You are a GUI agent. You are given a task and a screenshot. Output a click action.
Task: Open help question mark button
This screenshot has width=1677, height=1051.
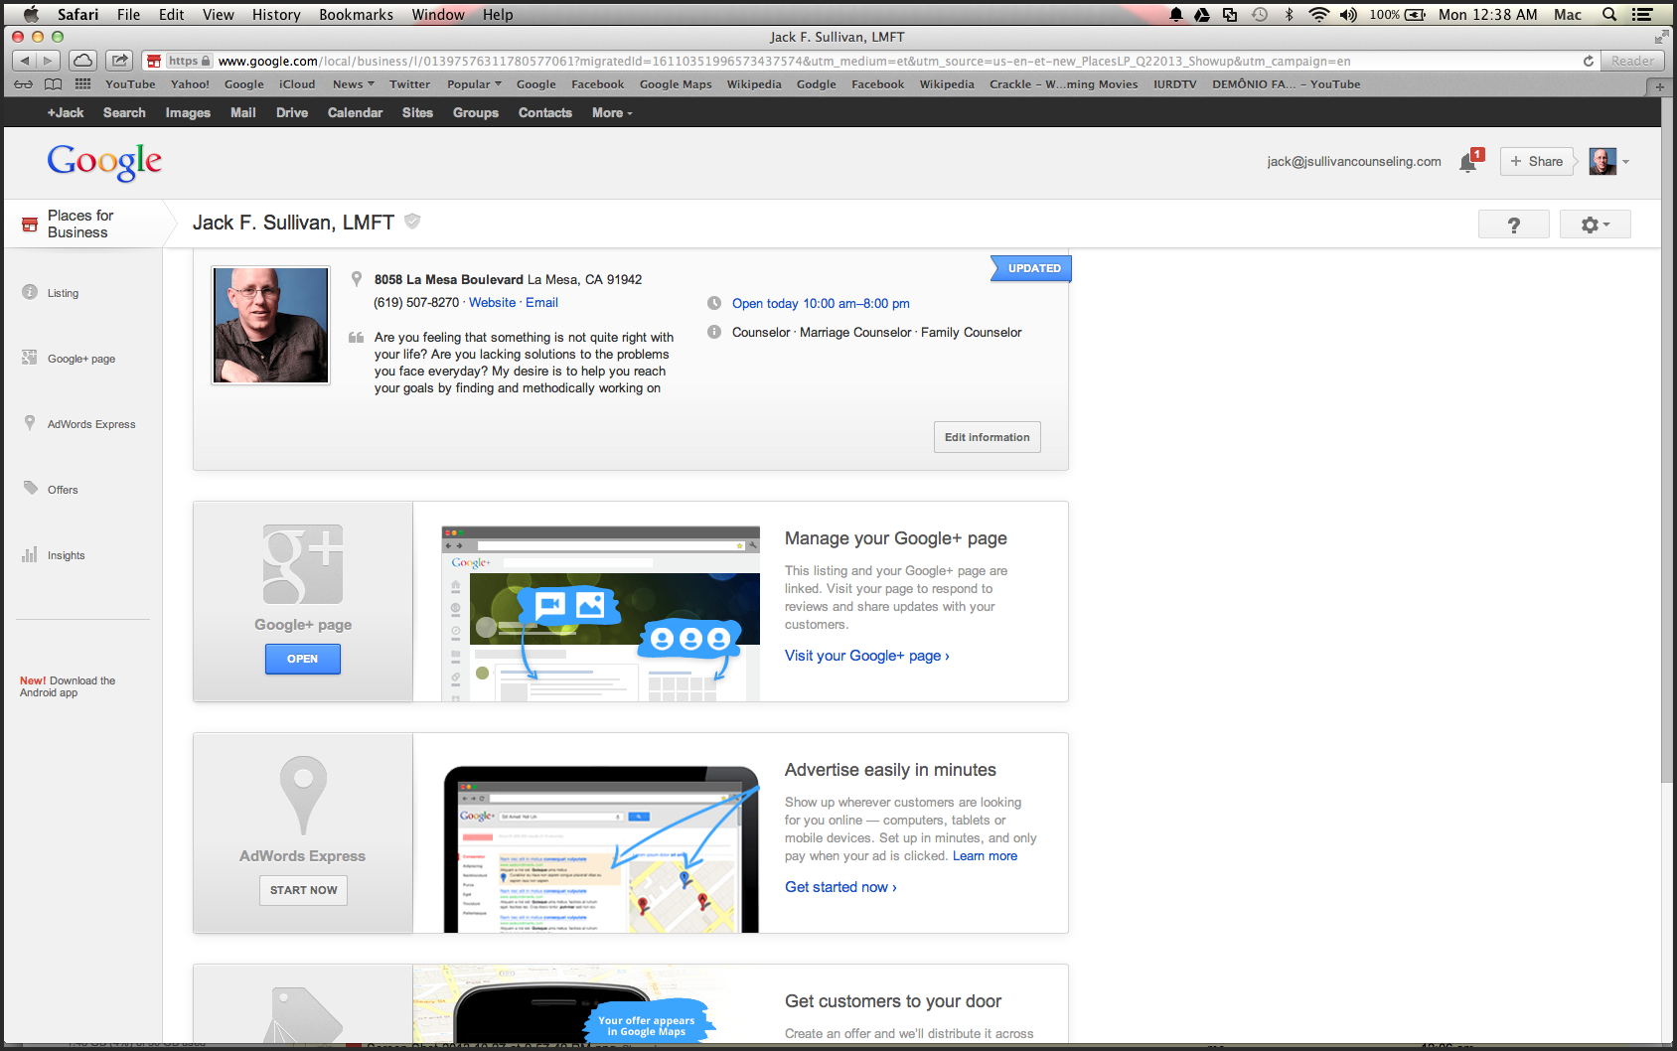coord(1513,225)
